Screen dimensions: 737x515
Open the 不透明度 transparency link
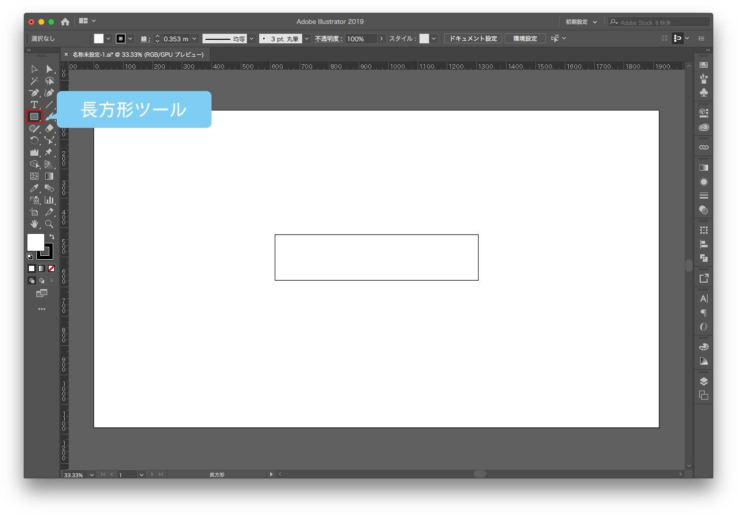(328, 39)
